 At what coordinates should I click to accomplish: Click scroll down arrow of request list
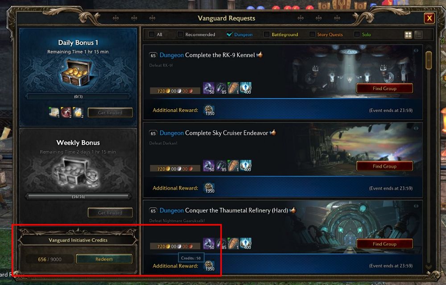(429, 267)
